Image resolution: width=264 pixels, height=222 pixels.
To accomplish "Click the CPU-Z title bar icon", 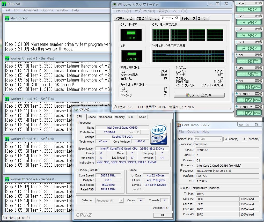I will point(76,109).
